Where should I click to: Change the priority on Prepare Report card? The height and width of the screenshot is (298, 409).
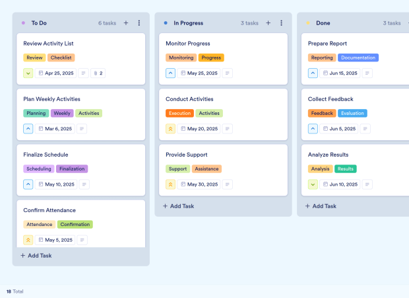point(313,73)
